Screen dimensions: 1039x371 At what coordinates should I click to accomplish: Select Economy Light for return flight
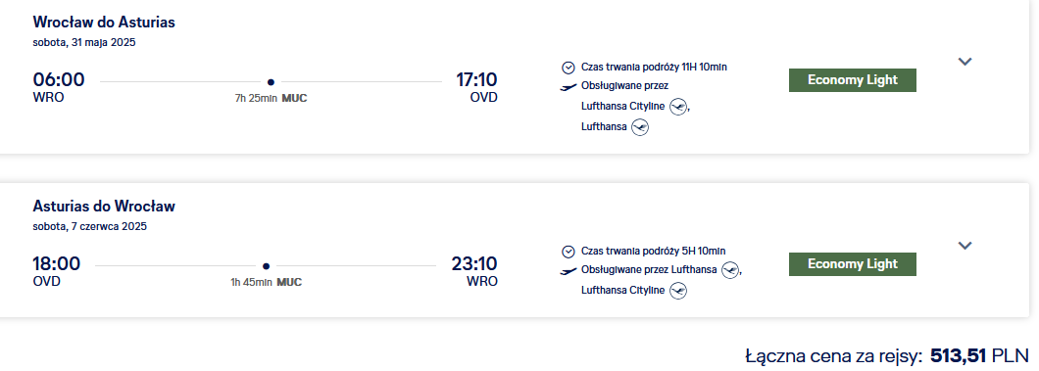852,264
